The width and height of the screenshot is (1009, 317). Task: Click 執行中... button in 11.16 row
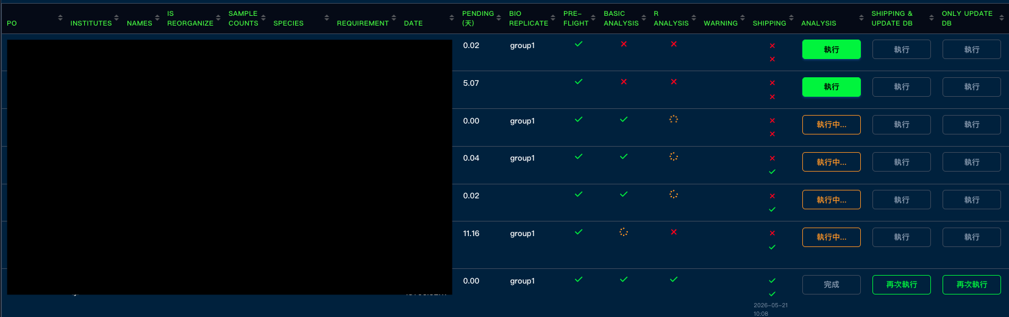click(832, 237)
